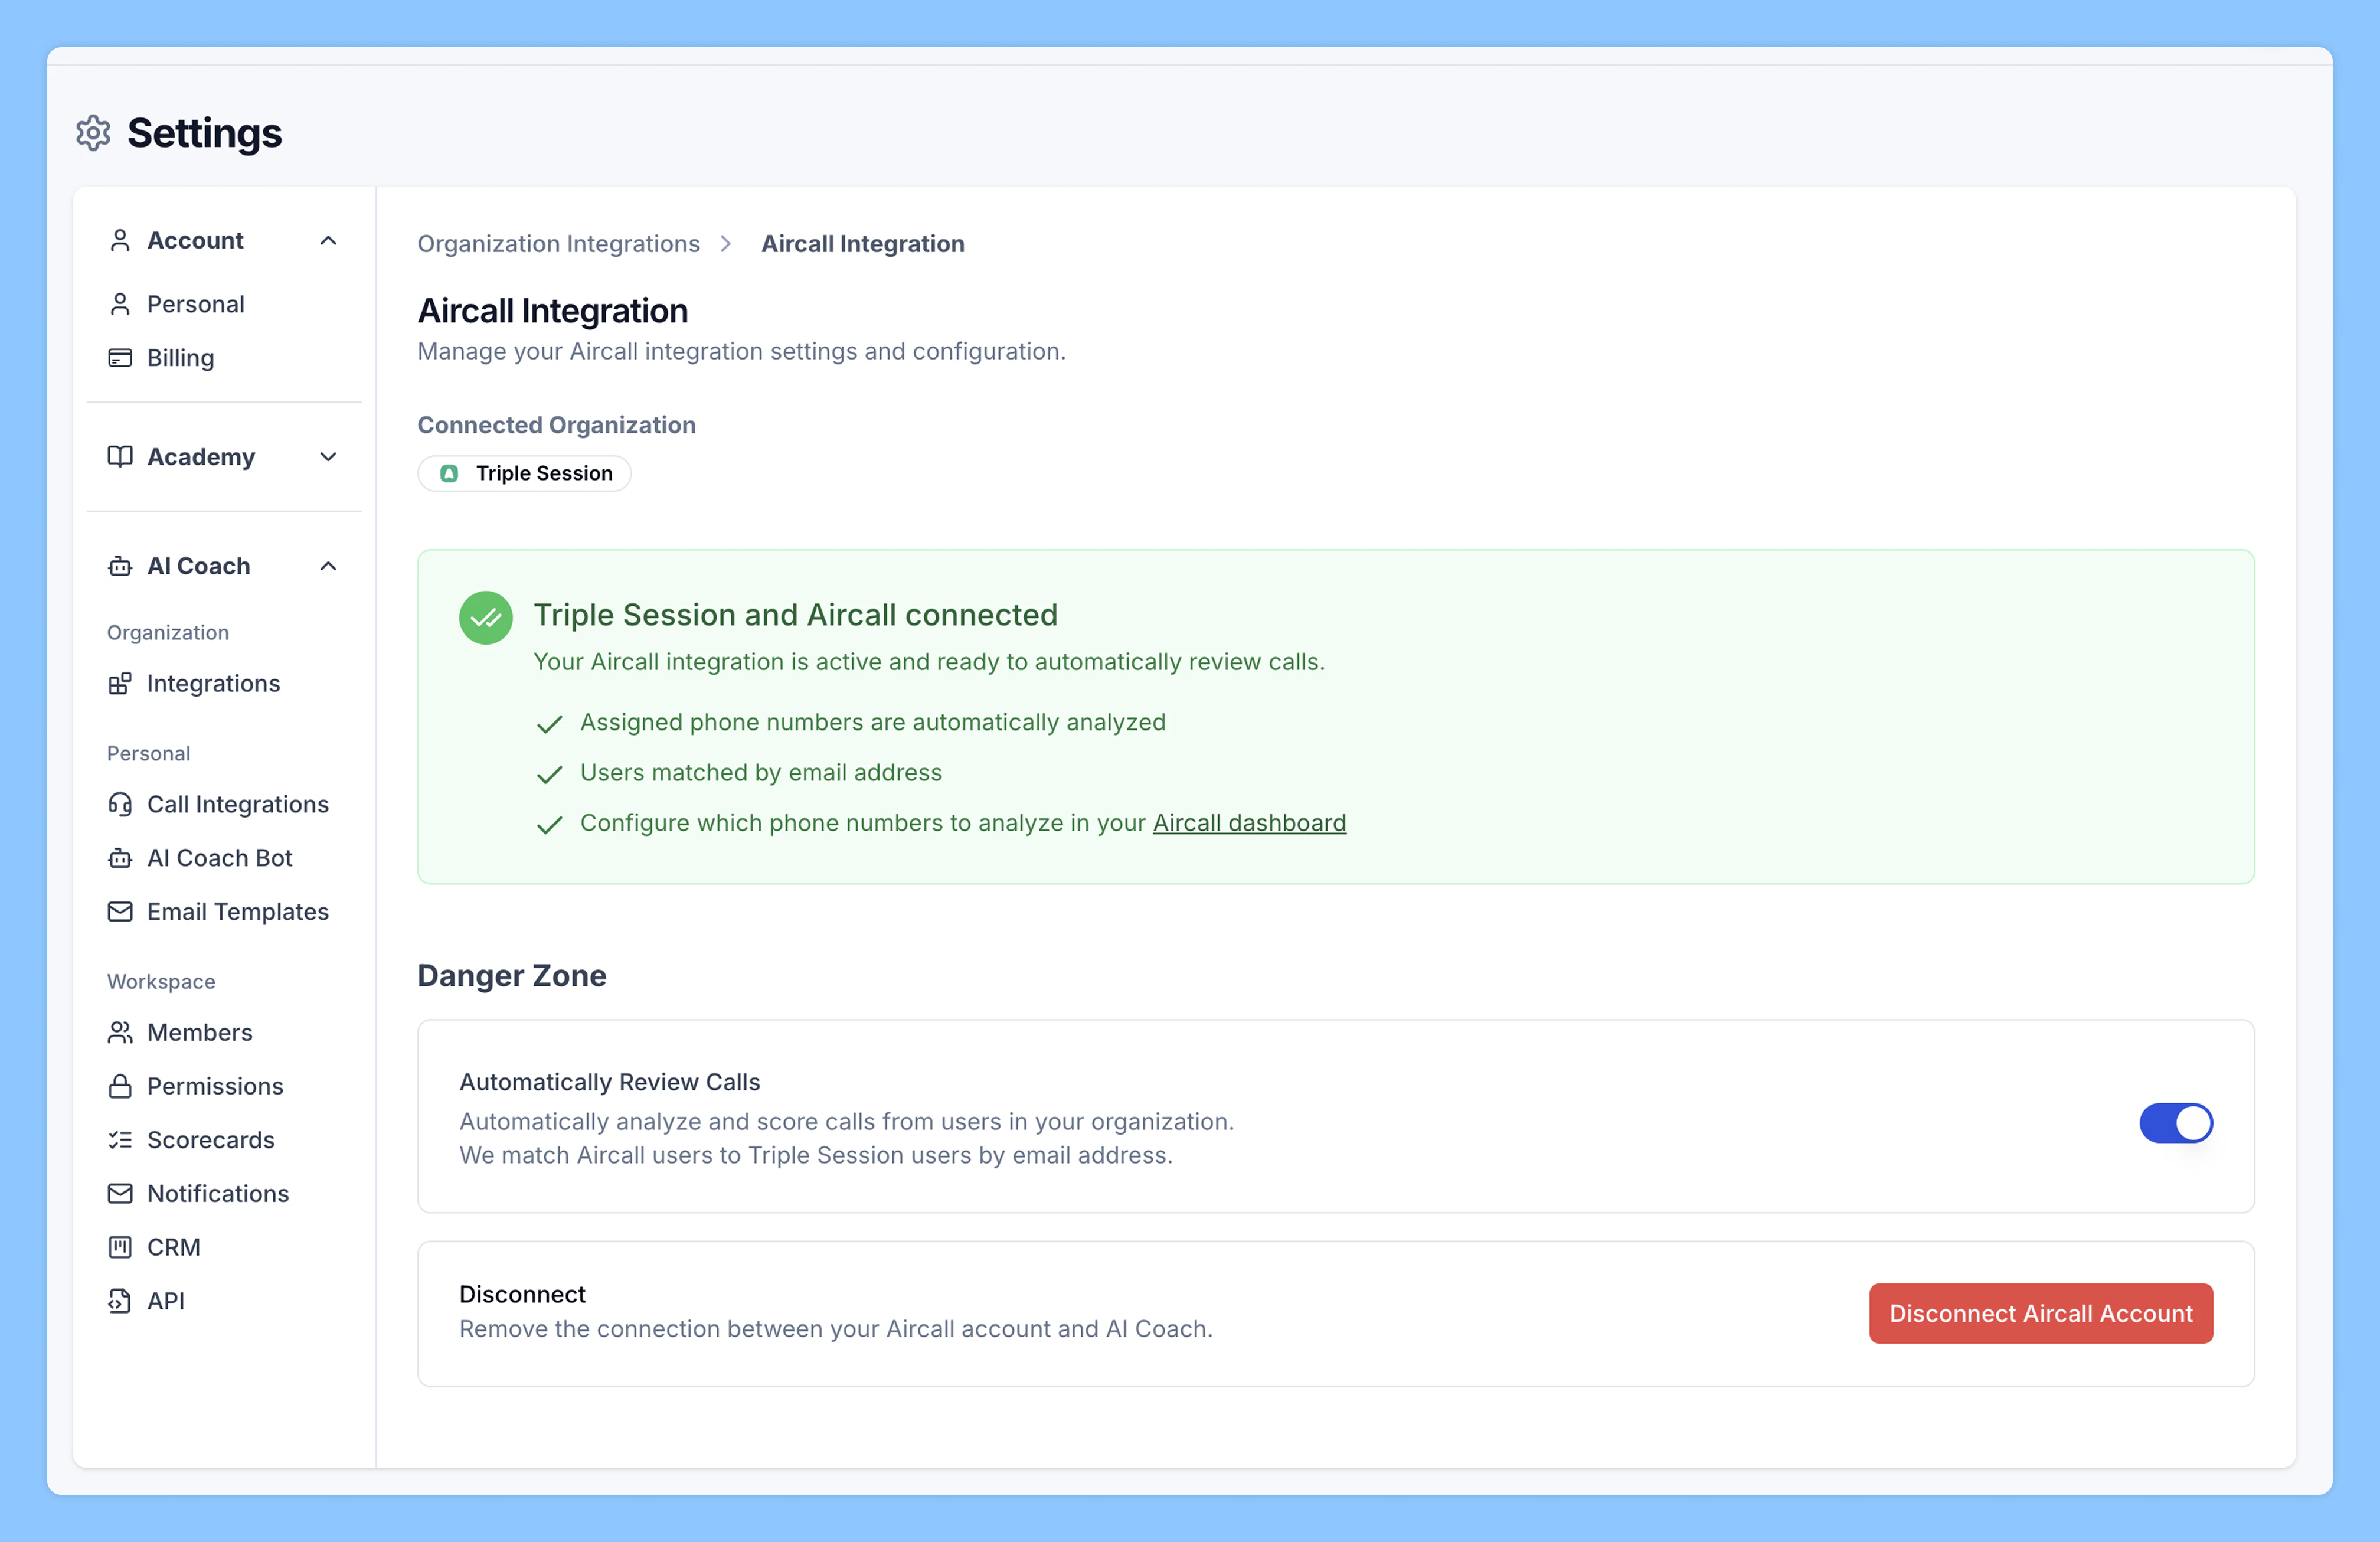The height and width of the screenshot is (1542, 2380).
Task: Click the Triple Session organization badge
Action: click(x=524, y=474)
